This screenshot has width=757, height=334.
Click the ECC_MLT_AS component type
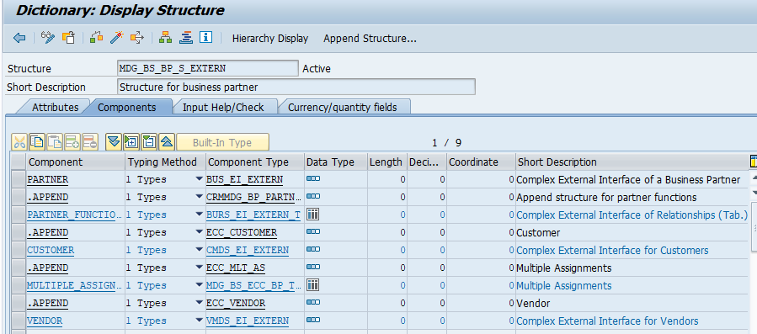point(236,268)
